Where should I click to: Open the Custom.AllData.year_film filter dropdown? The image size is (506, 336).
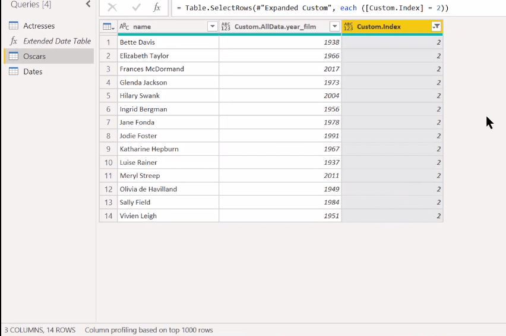tap(334, 27)
